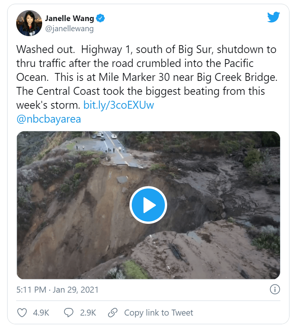The height and width of the screenshot is (331, 297).
Task: Open the 5:11 PM Jan 29, 2021 timestamp
Action: pos(58,290)
